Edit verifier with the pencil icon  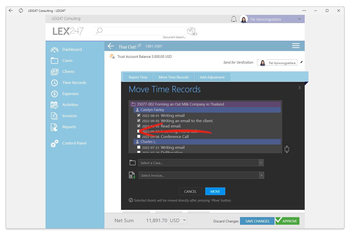coord(301,62)
